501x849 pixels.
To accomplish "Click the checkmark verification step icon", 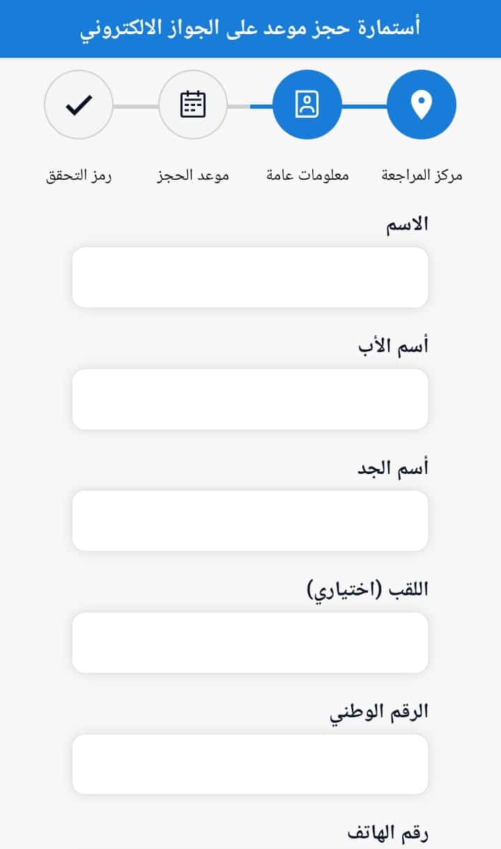I will coord(79,105).
